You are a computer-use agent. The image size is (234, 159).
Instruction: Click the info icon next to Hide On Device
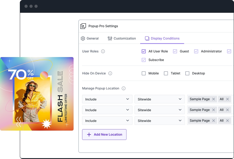pyautogui.click(x=110, y=73)
